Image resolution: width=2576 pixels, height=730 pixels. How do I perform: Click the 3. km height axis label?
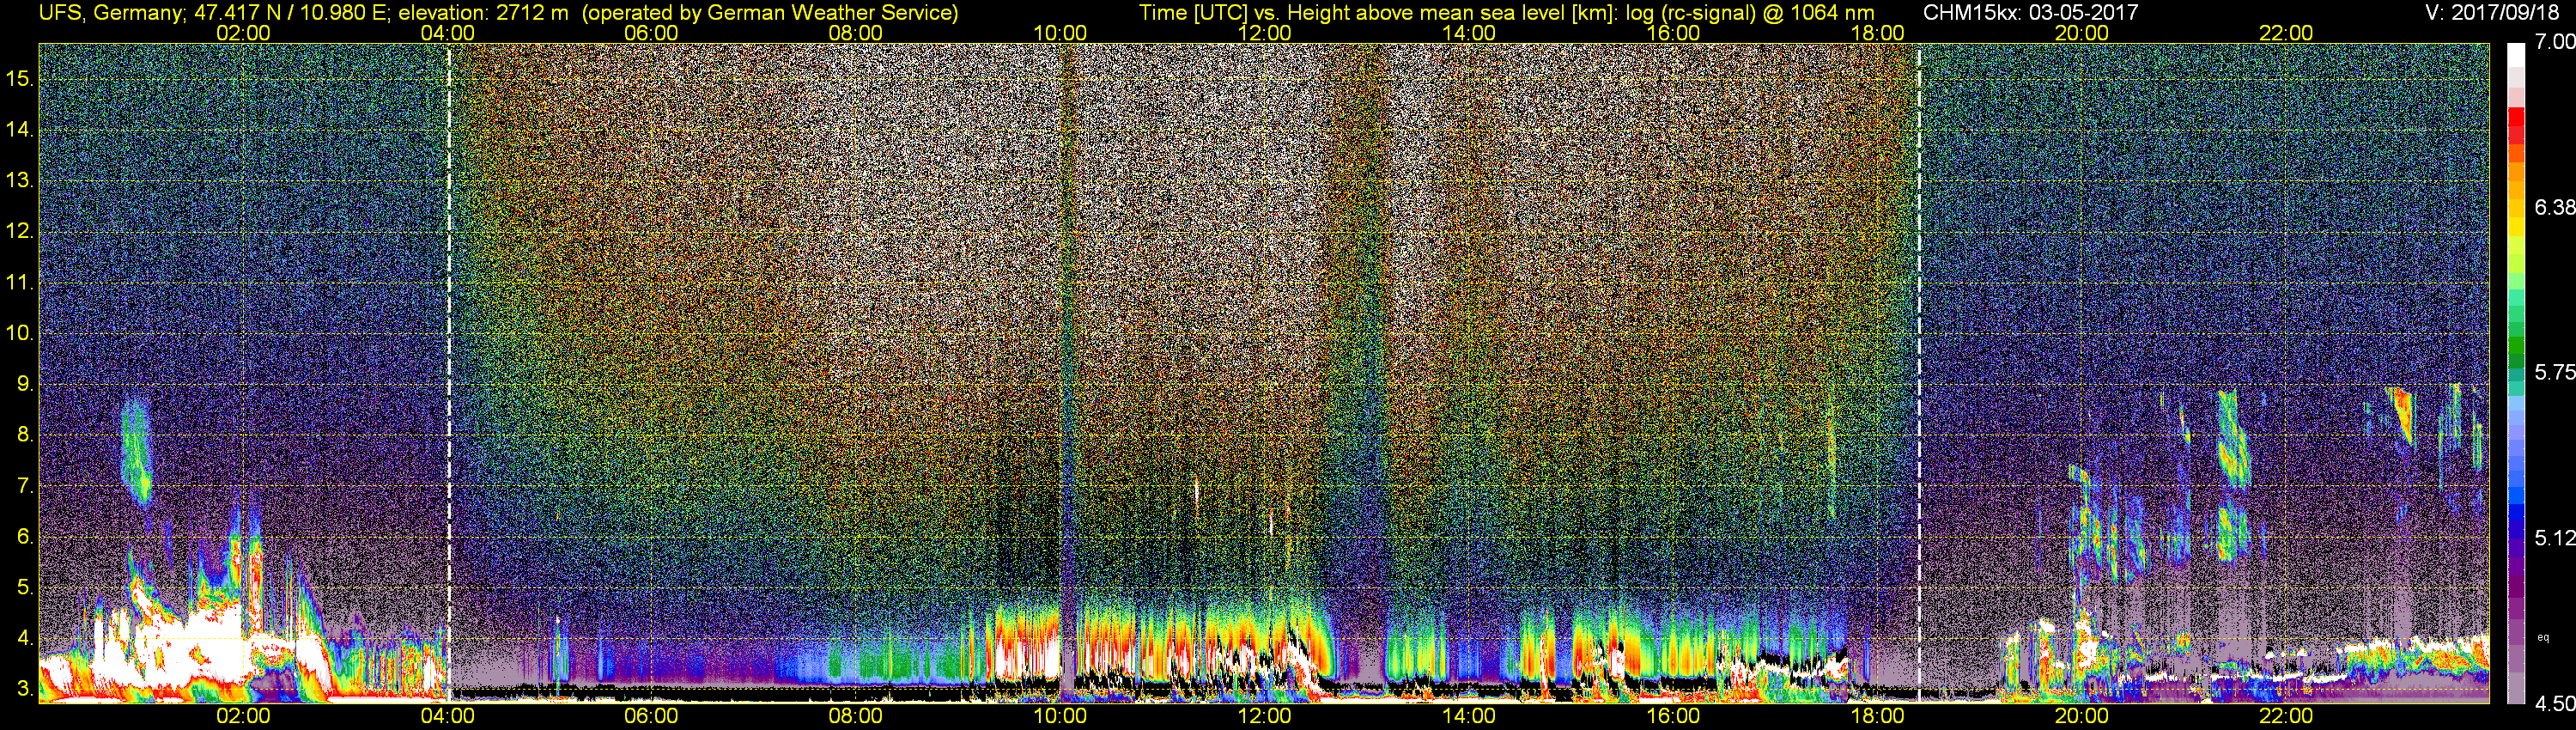pyautogui.click(x=25, y=690)
